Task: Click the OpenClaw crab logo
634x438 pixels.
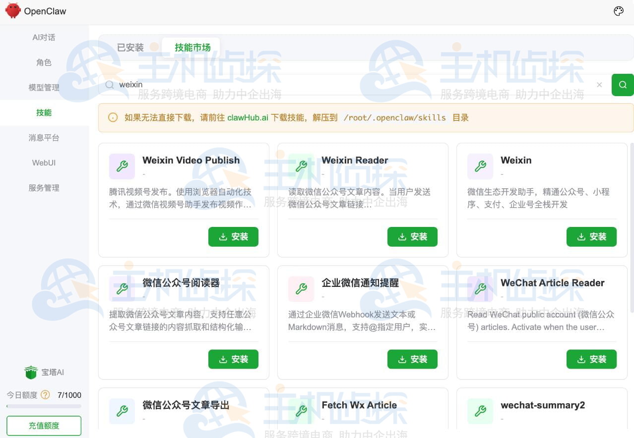Action: (12, 10)
